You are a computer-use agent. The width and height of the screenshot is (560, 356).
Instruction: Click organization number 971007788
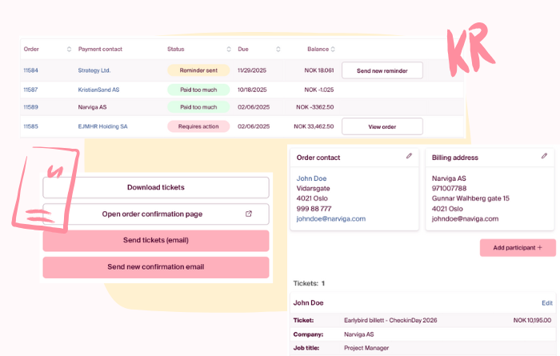(x=449, y=189)
